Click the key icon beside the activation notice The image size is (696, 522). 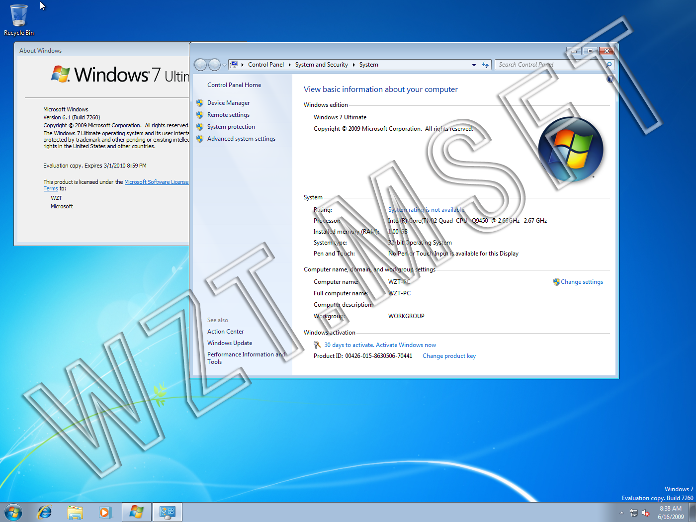[x=317, y=345]
